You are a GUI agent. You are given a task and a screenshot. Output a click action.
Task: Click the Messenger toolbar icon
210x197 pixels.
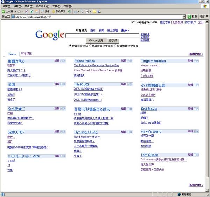[x=99, y=12]
